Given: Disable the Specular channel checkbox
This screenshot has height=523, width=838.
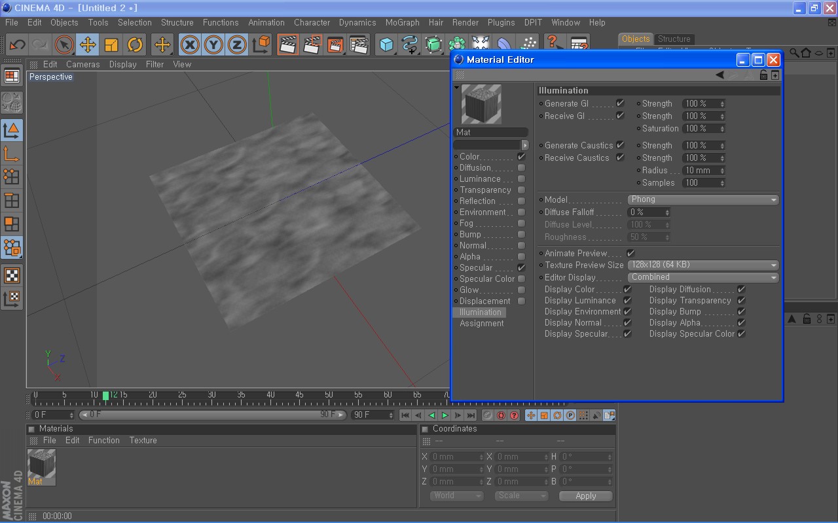Looking at the screenshot, I should click(521, 267).
